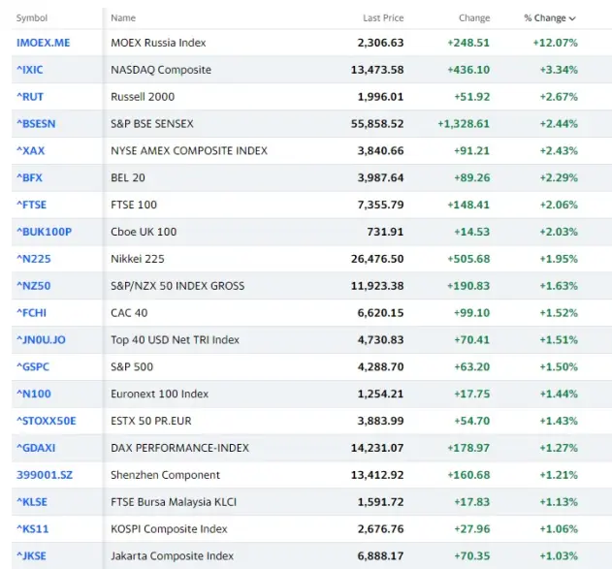Select the CAC 40 name

(129, 313)
